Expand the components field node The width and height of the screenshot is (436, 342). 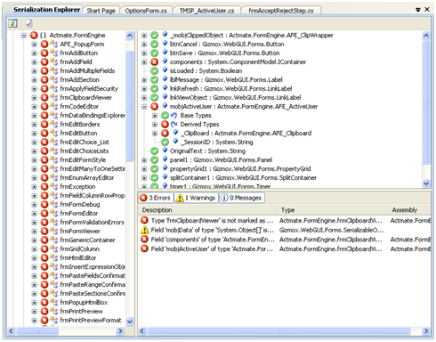point(144,62)
